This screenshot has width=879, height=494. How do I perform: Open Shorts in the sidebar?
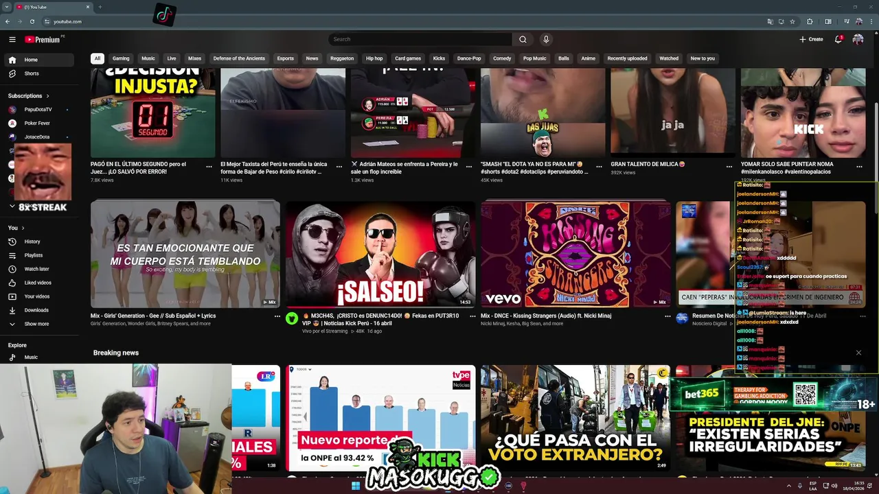point(38,73)
